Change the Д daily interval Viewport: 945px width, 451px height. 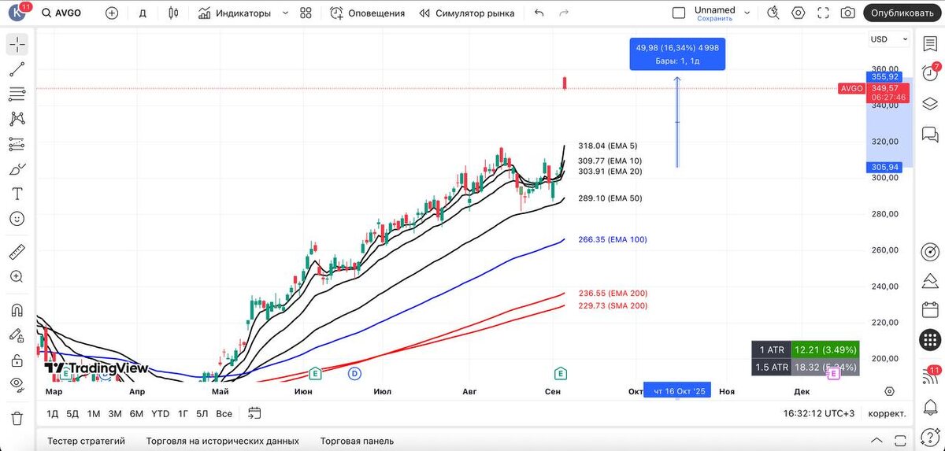(x=143, y=13)
